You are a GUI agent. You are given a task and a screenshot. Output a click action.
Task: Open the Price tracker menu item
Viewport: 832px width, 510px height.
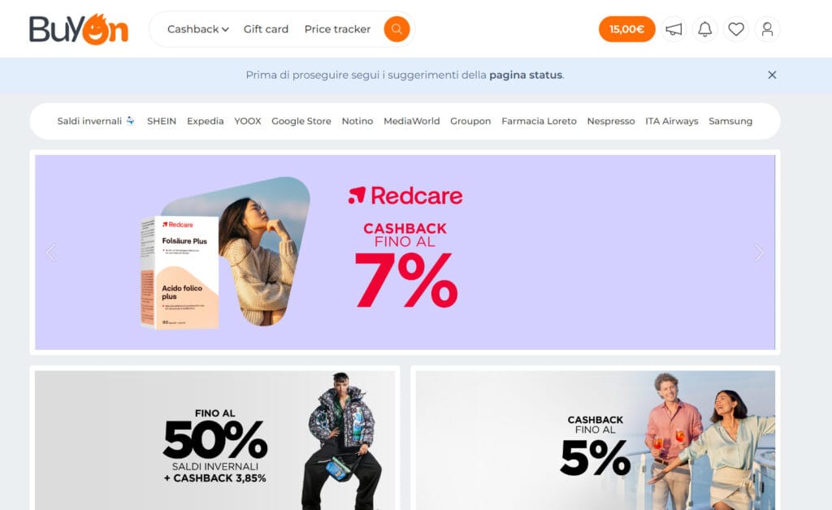(337, 29)
